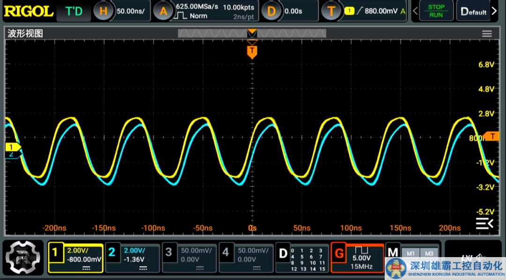Select the M3 math tab
This screenshot has height=280, width=506.
coord(429,253)
